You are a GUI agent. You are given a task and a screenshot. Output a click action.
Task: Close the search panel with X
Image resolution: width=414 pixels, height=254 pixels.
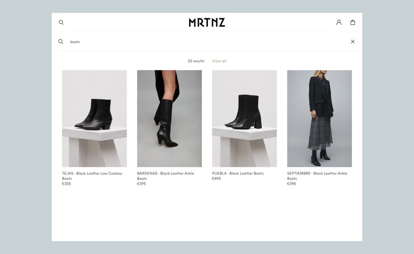pos(353,41)
